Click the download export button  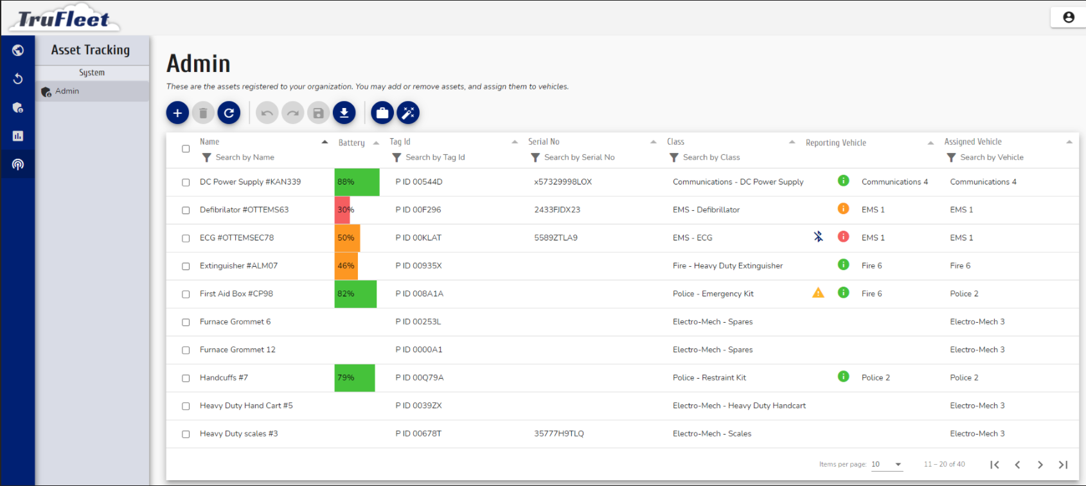pyautogui.click(x=344, y=113)
